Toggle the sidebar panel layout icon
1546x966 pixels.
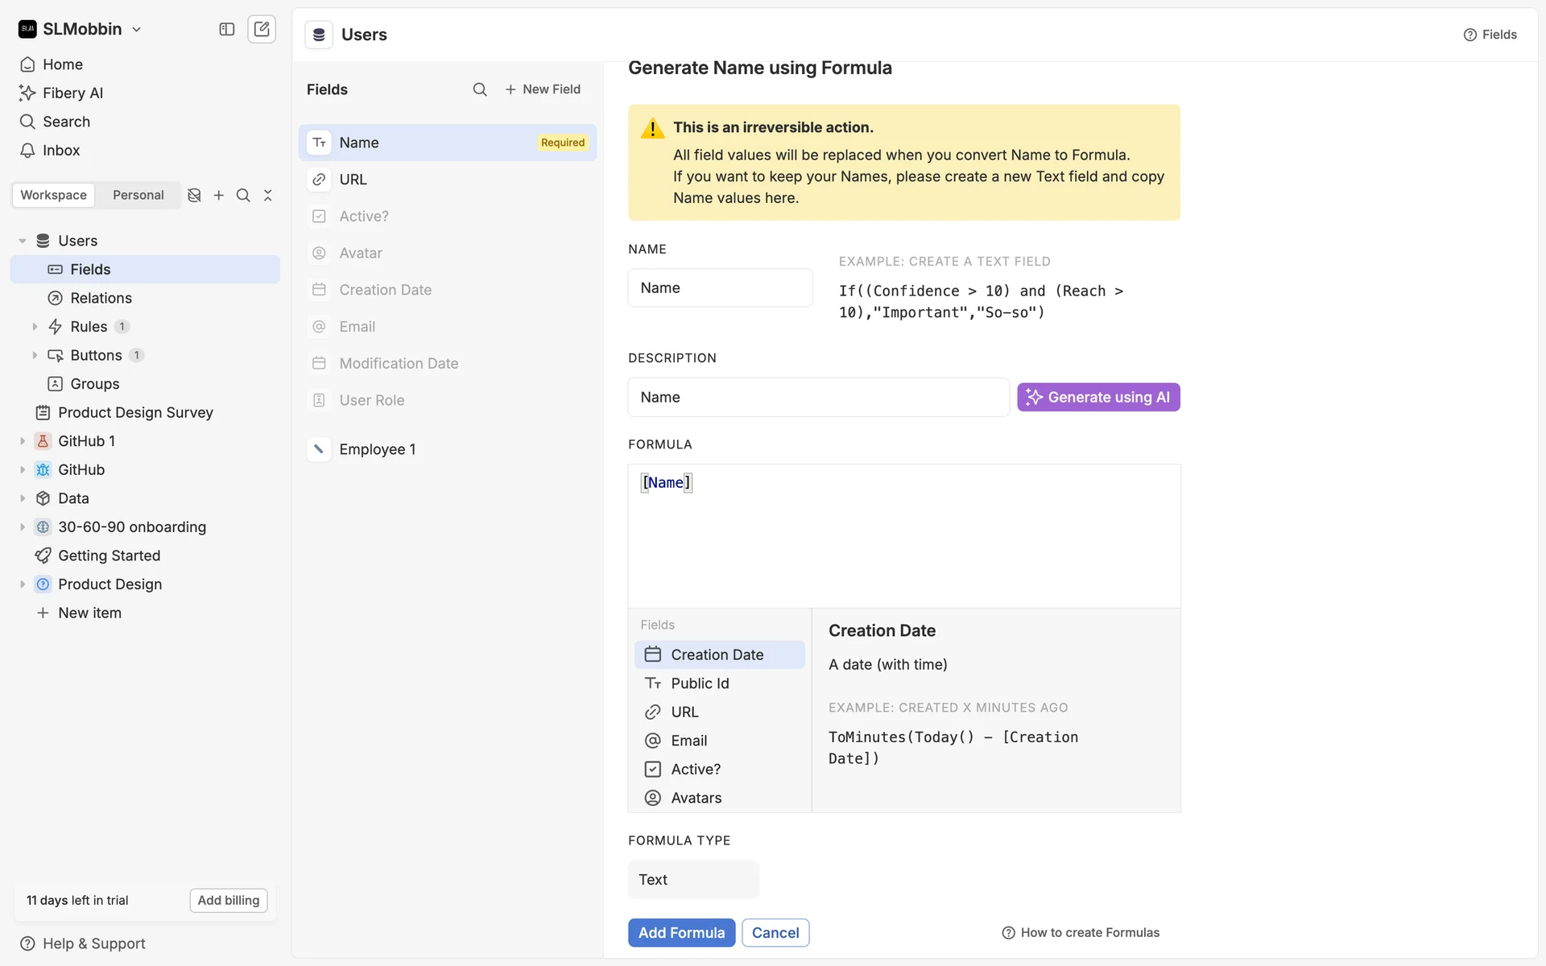click(x=227, y=29)
